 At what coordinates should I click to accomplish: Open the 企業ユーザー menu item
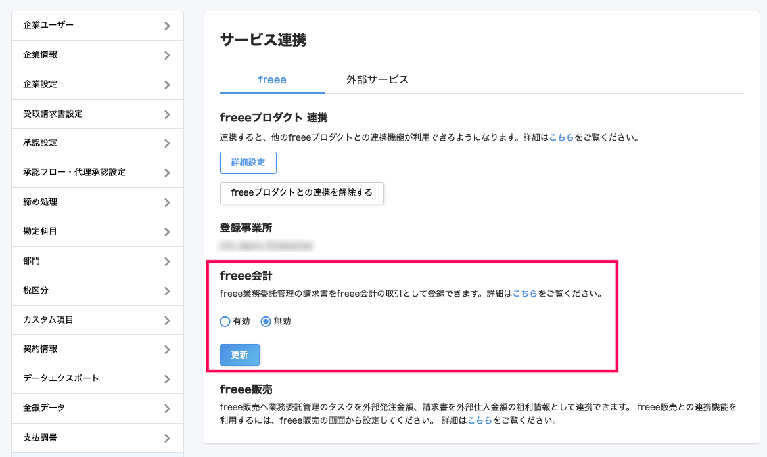pyautogui.click(x=97, y=26)
